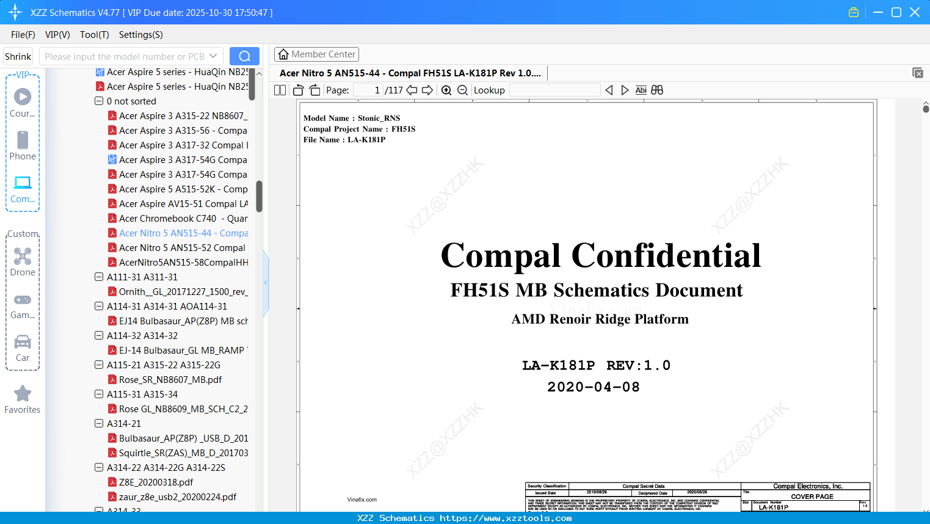
Task: Open "Squirtle_SR(ZAS)_MB_D_201703" file
Action: tap(178, 453)
